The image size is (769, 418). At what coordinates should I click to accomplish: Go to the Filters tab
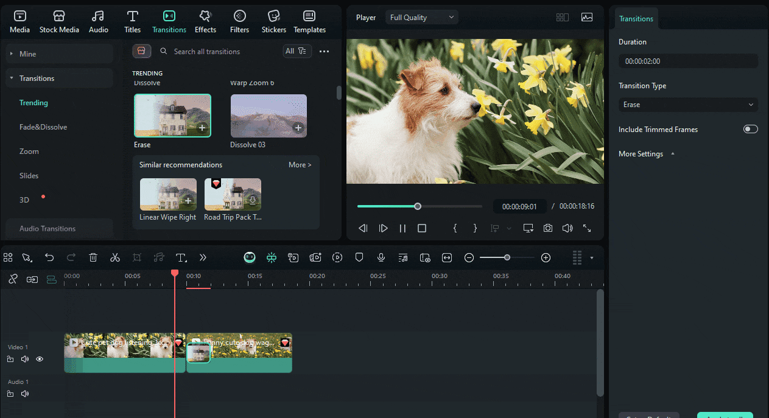(x=239, y=22)
